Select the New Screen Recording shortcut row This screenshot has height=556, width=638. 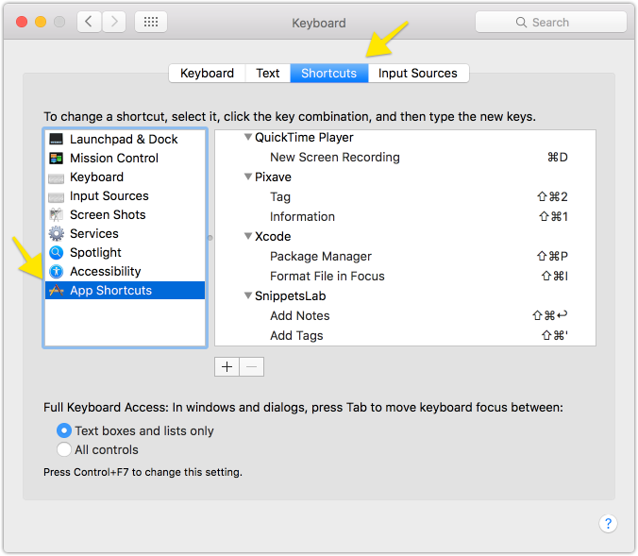[405, 157]
